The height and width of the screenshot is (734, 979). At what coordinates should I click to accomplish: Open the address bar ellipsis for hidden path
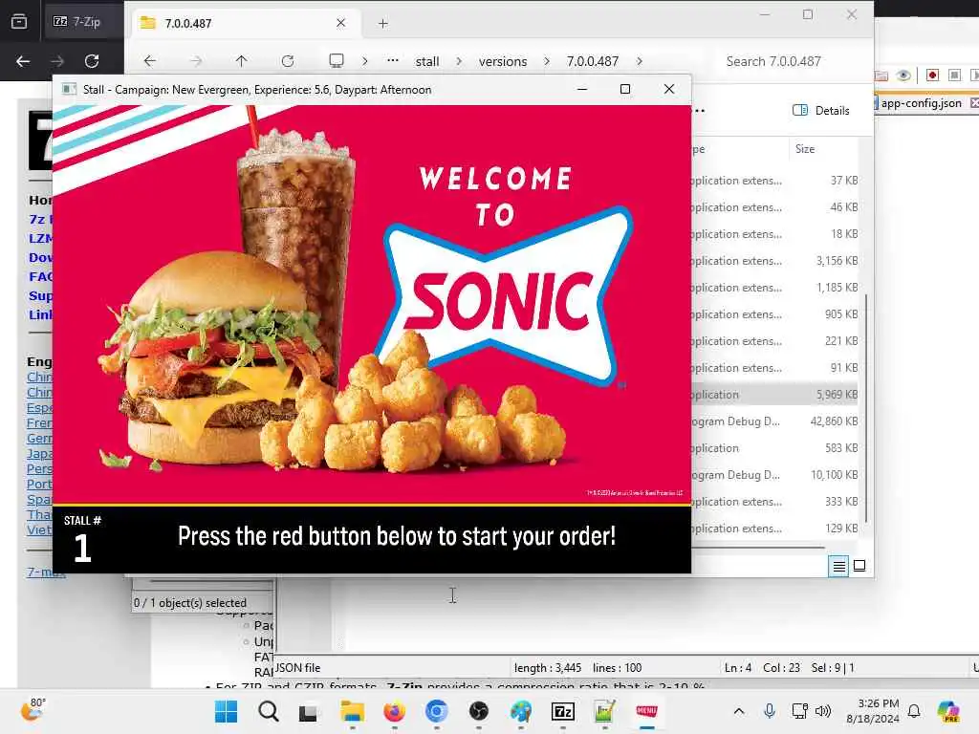click(393, 60)
